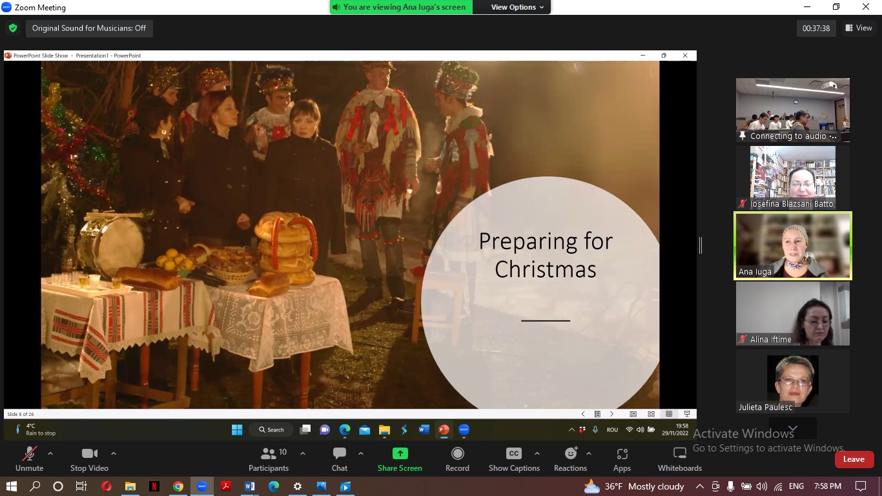Image resolution: width=882 pixels, height=496 pixels.
Task: Click the Unmute microphone button
Action: coord(29,459)
